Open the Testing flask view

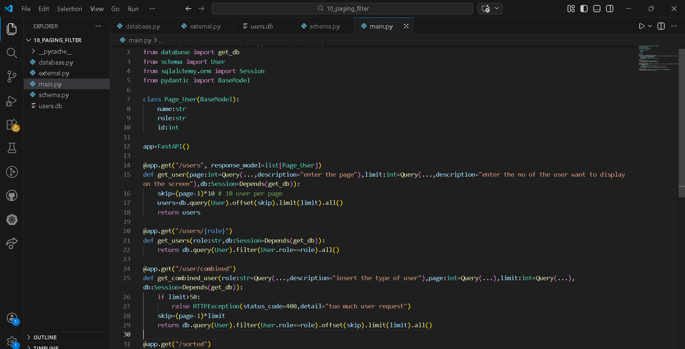click(13, 148)
